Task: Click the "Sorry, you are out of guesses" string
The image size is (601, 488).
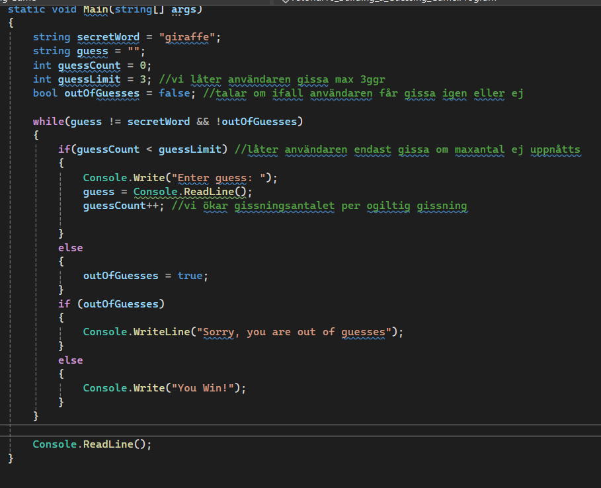Action: click(295, 331)
